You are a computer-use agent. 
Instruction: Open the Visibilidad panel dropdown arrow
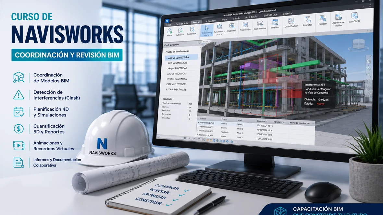237,36
